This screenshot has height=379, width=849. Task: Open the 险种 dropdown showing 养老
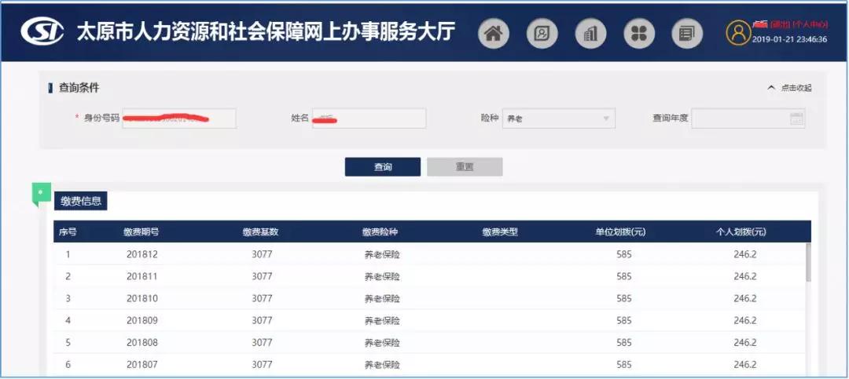[x=558, y=118]
